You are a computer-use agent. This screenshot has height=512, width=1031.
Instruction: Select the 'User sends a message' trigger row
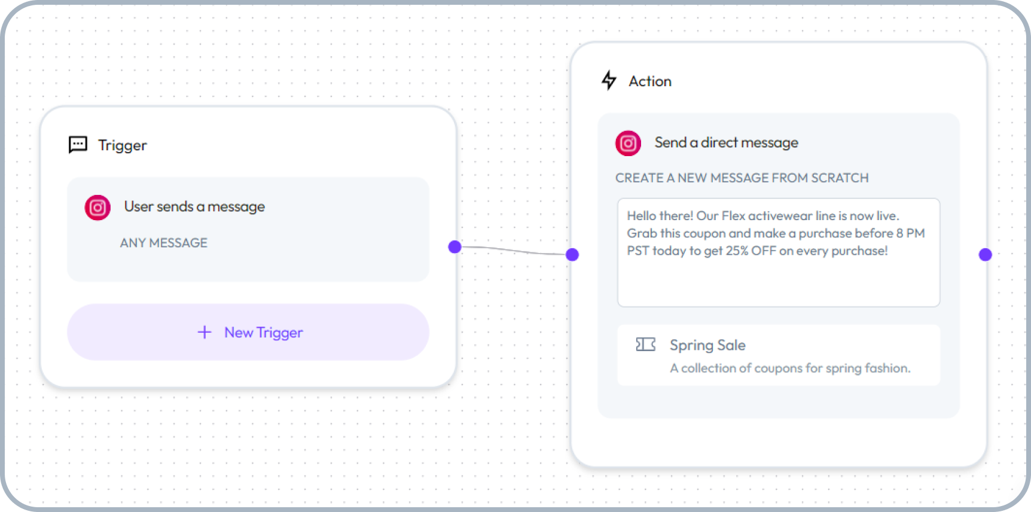pos(248,206)
